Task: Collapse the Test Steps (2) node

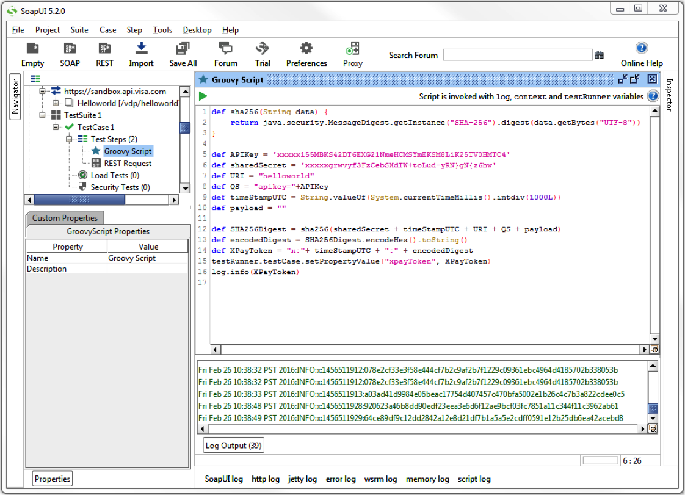Action: [70, 139]
